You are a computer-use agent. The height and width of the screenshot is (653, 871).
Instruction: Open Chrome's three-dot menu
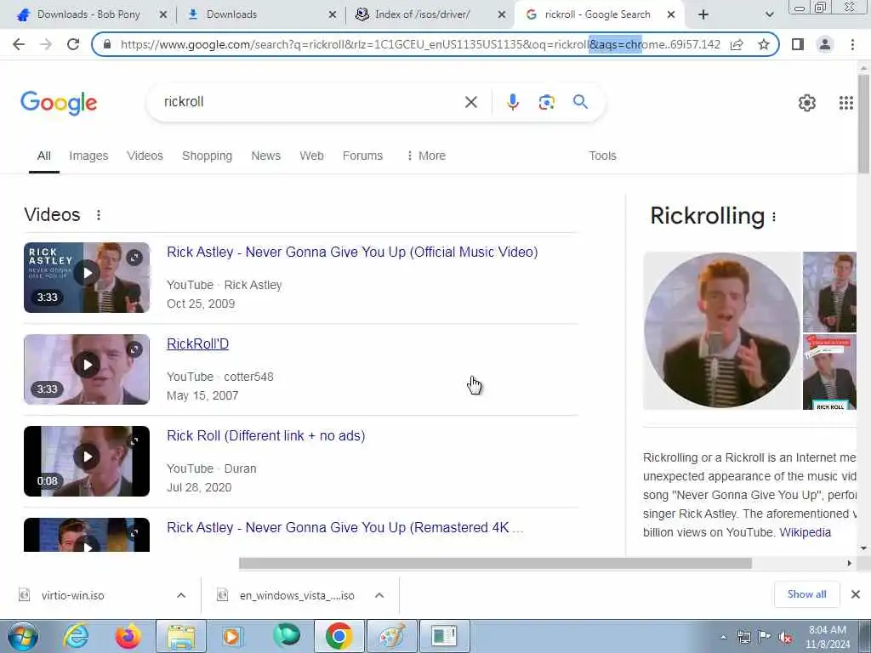click(852, 44)
